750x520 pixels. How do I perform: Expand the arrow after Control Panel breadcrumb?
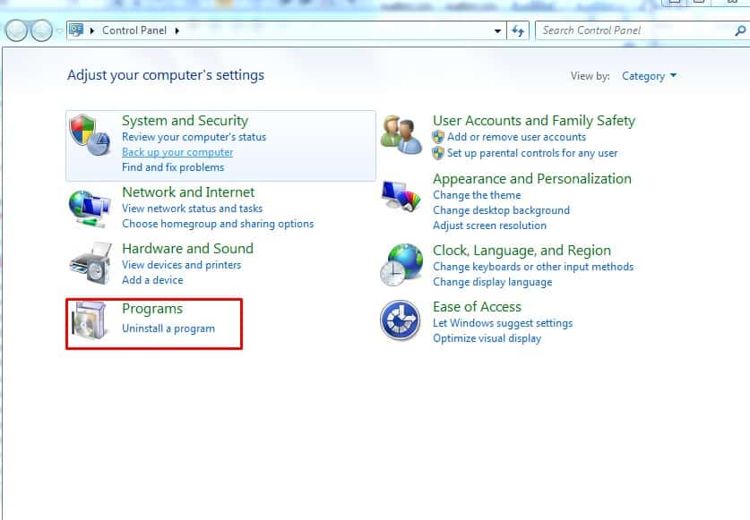[177, 30]
